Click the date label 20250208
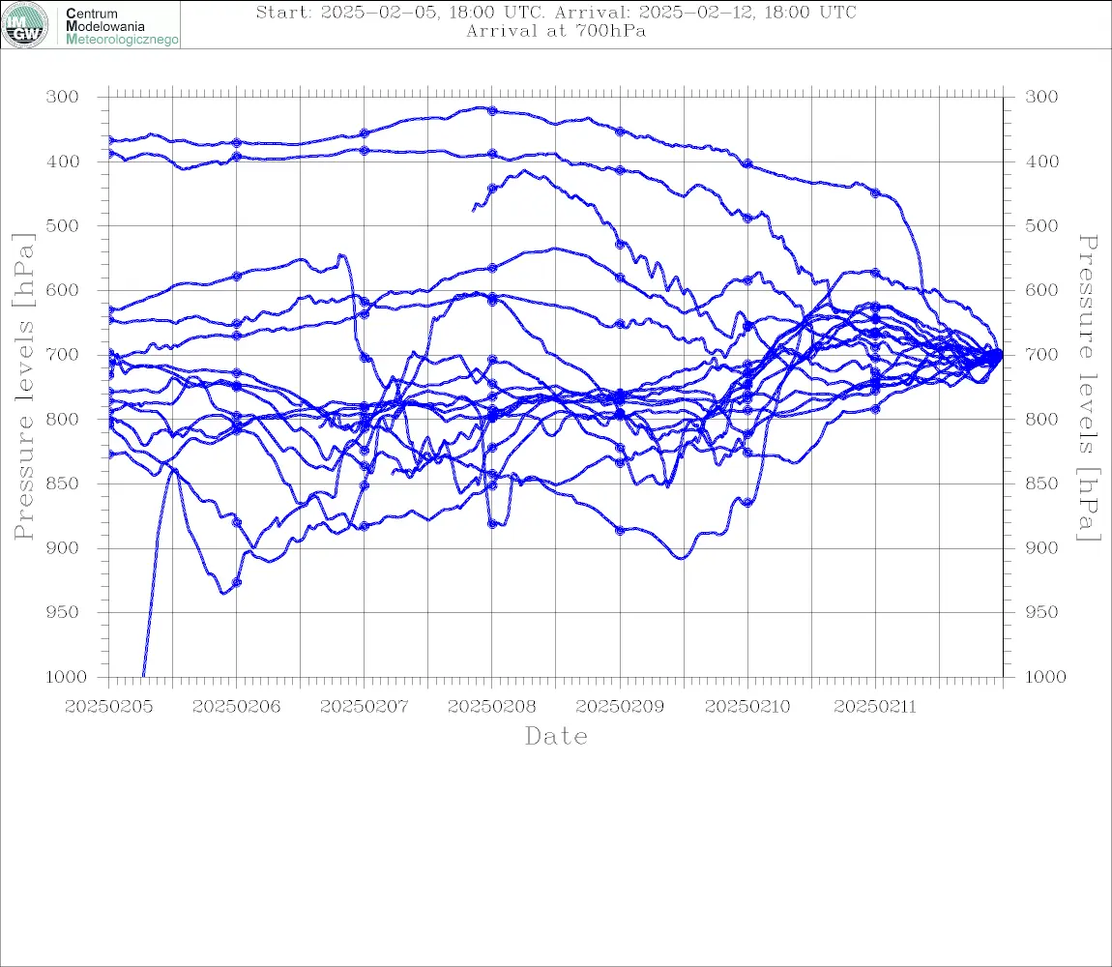Screen dimensions: 1112x967 point(491,707)
